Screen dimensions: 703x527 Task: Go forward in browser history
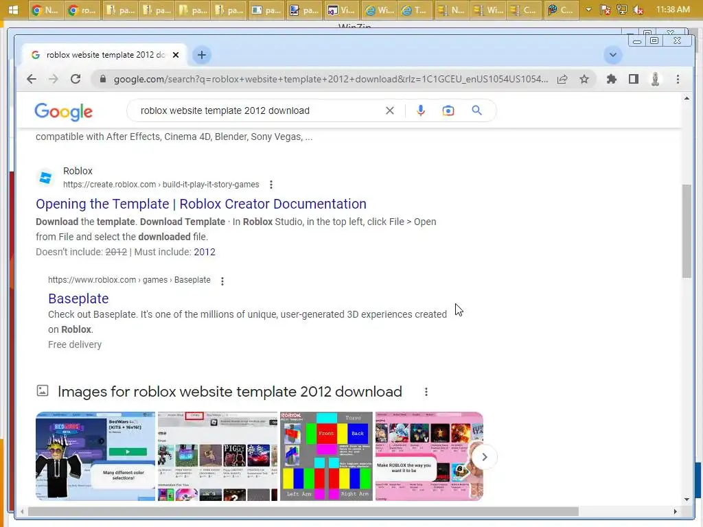point(54,79)
